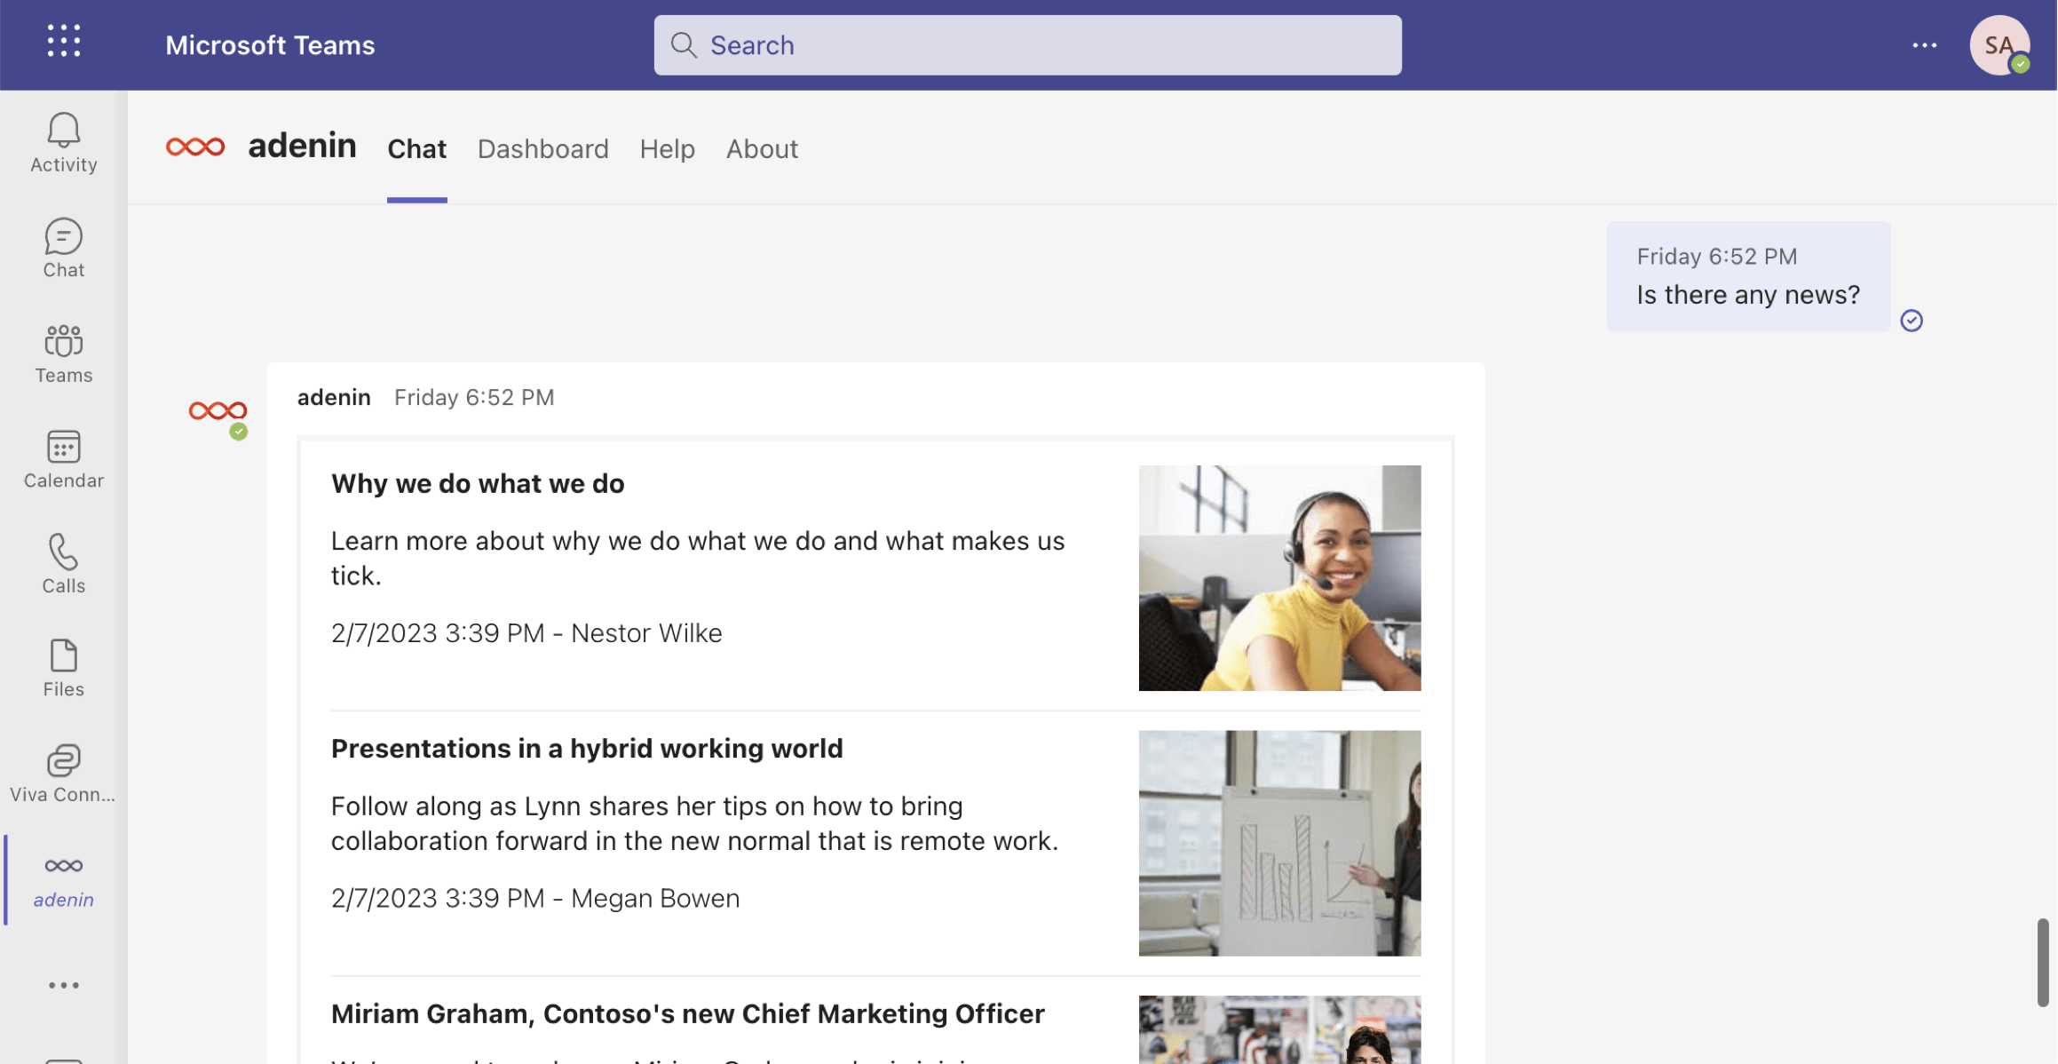Image resolution: width=2058 pixels, height=1064 pixels.
Task: Click the chat vertical scrollbar thumb
Action: click(x=2042, y=963)
